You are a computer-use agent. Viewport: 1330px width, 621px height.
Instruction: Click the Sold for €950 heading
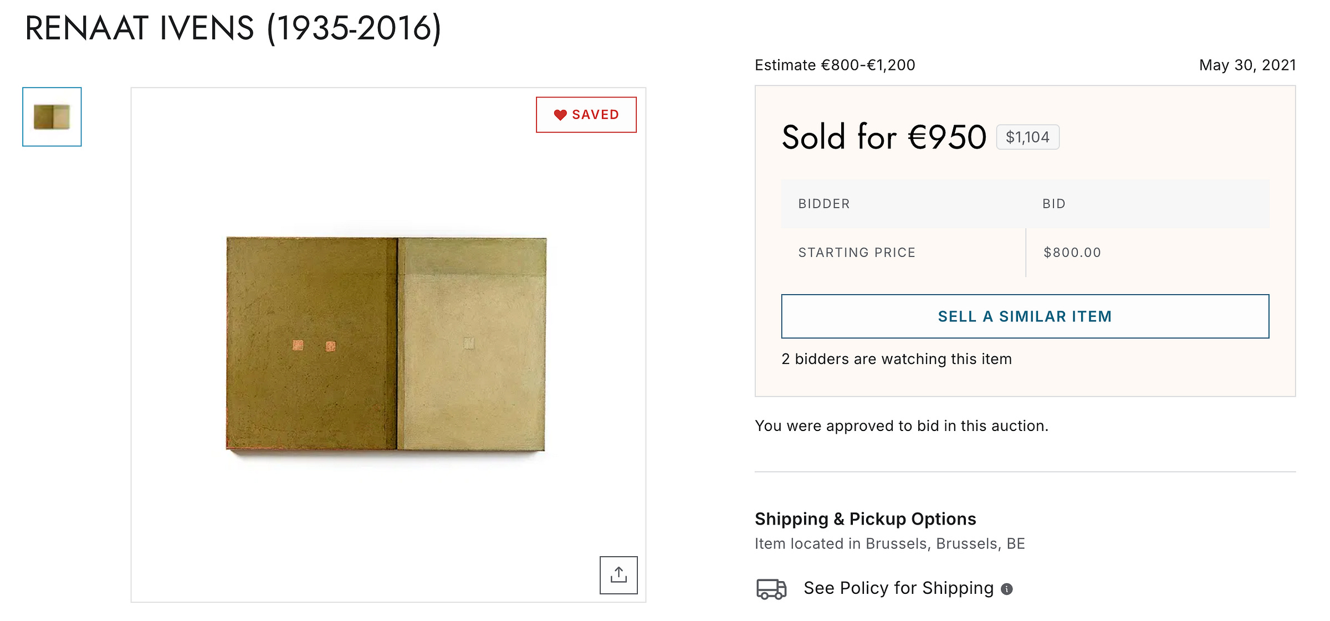click(884, 137)
